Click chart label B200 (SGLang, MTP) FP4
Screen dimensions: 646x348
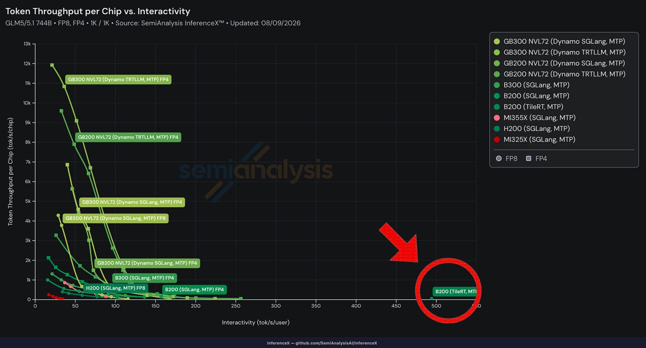(x=194, y=290)
